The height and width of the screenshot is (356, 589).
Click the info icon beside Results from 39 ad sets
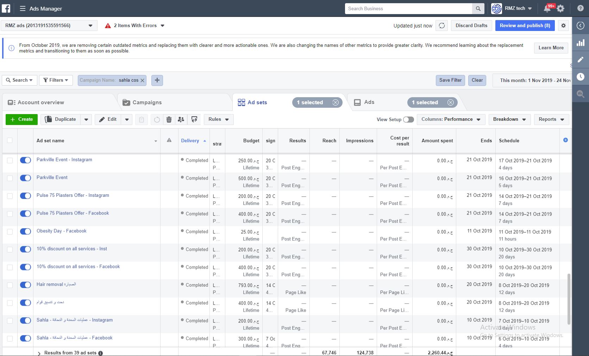pyautogui.click(x=101, y=353)
